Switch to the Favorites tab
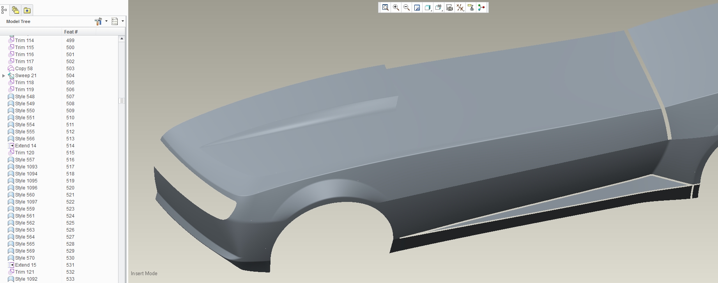This screenshot has width=718, height=283. 27,10
